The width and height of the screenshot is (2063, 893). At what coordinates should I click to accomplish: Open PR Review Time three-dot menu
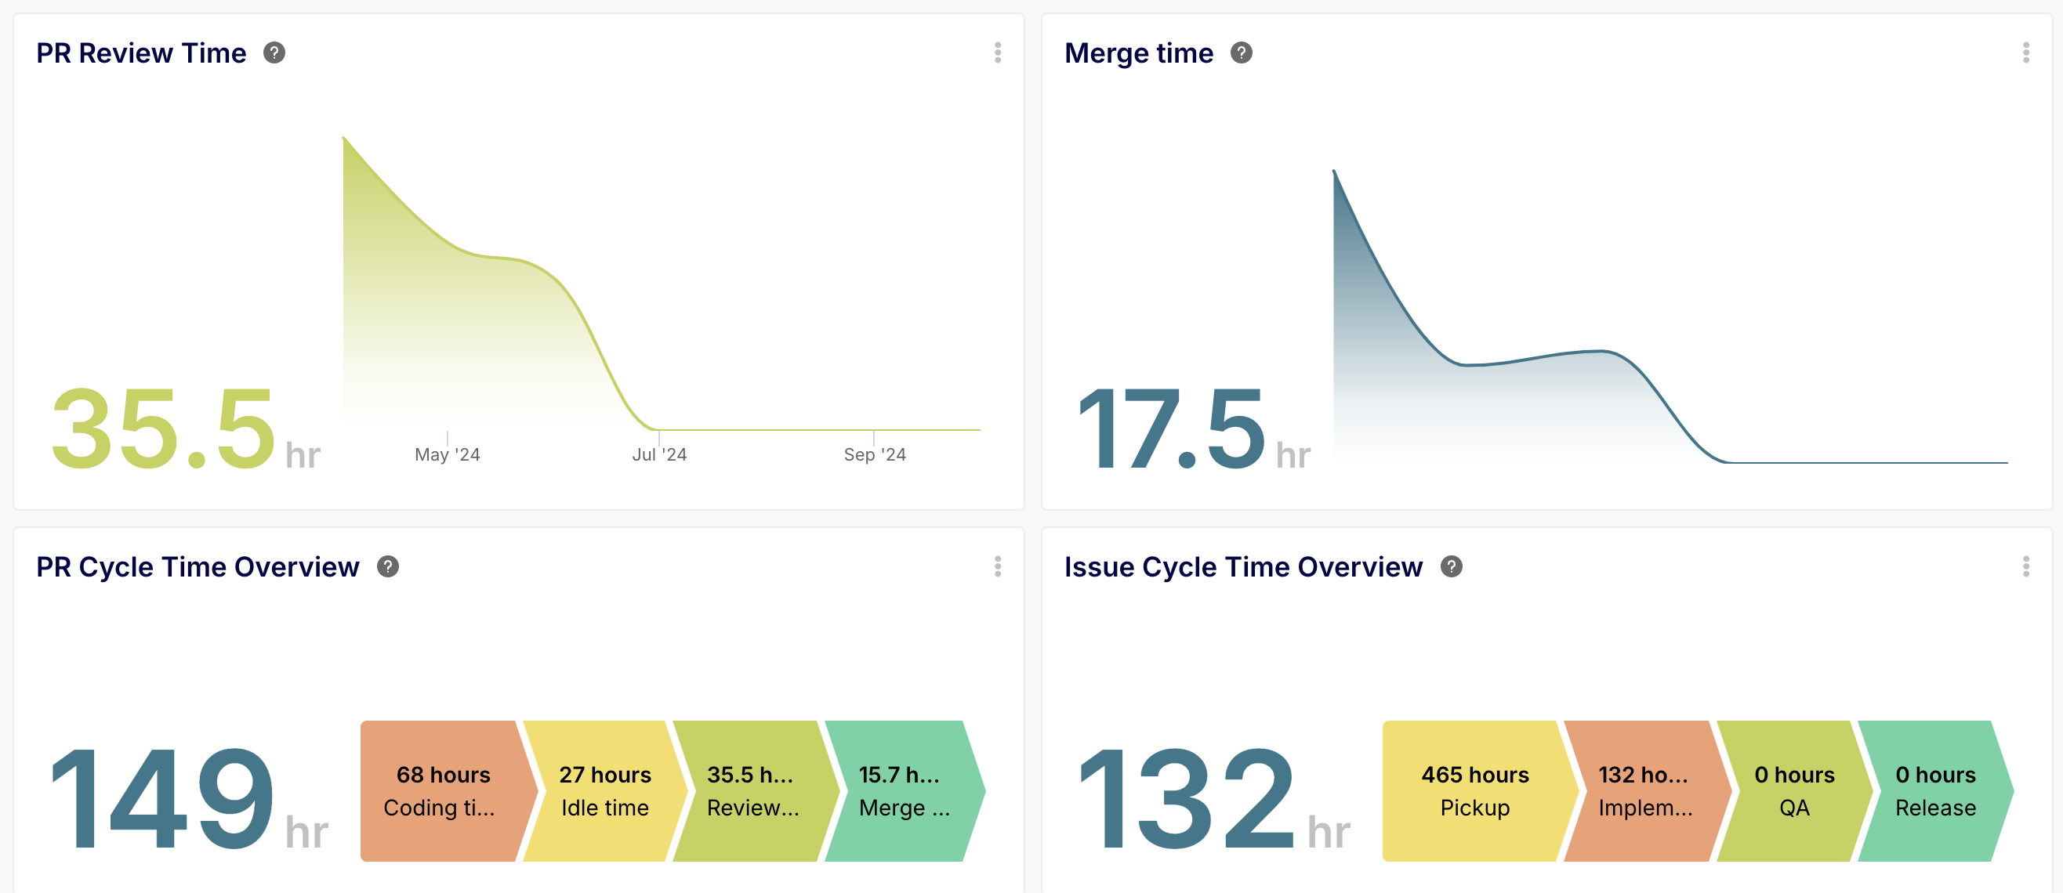[997, 52]
